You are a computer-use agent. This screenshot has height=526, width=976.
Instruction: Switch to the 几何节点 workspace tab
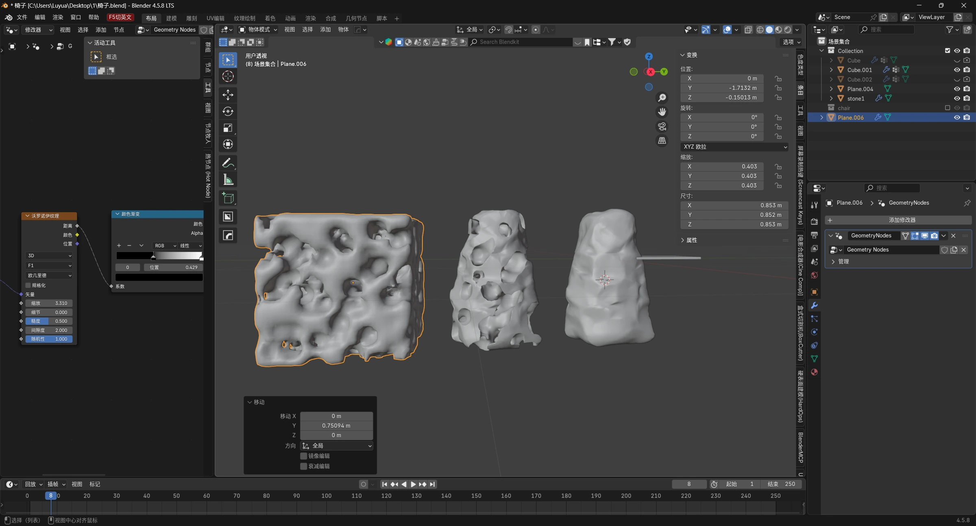tap(356, 18)
